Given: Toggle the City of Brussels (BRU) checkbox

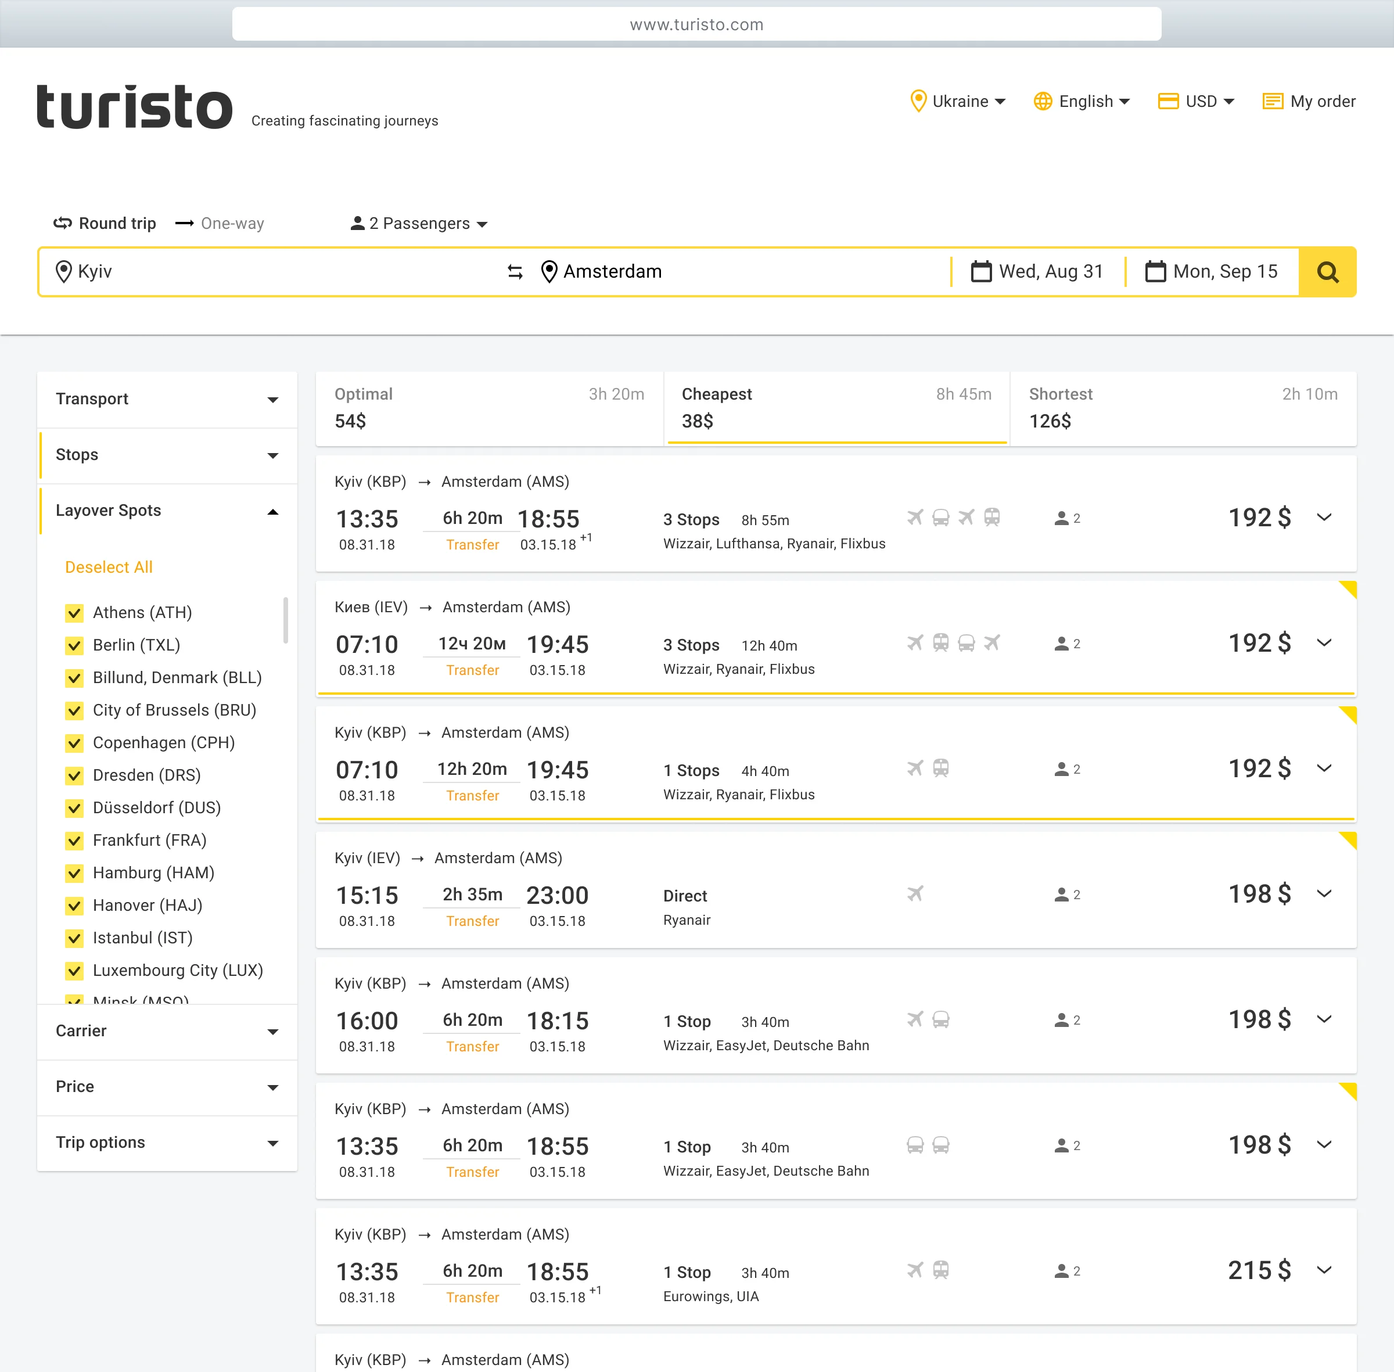Looking at the screenshot, I should [74, 710].
